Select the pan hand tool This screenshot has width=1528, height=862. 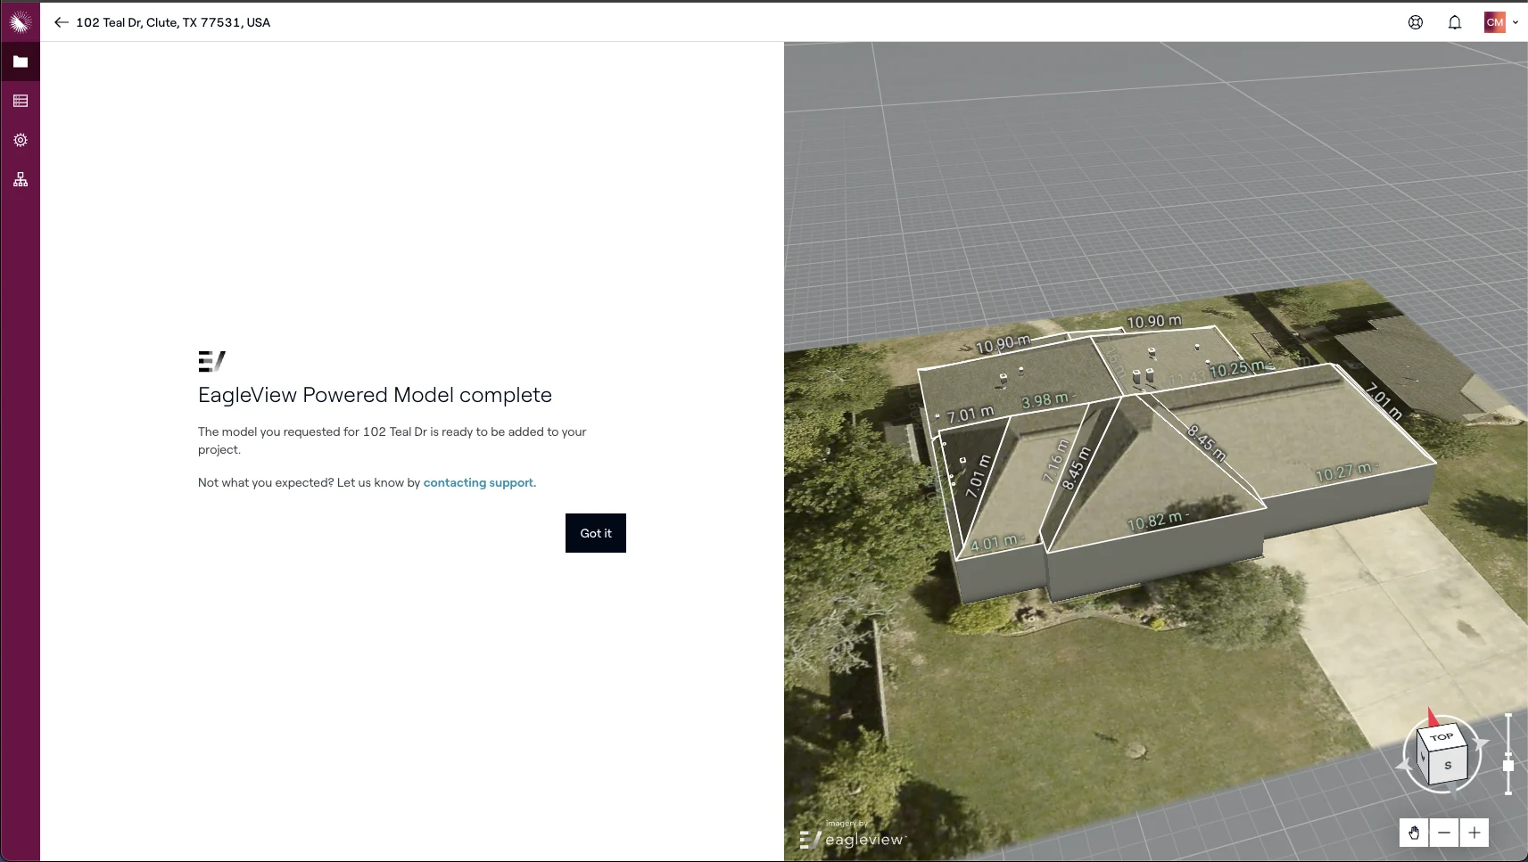[1414, 833]
